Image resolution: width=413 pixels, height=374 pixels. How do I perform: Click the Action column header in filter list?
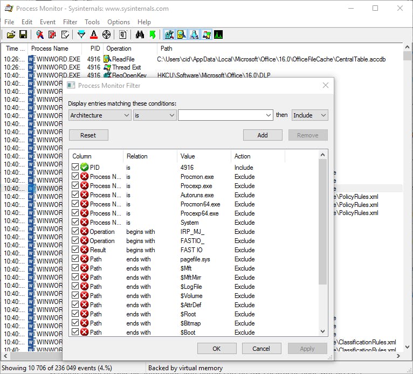[258, 156]
